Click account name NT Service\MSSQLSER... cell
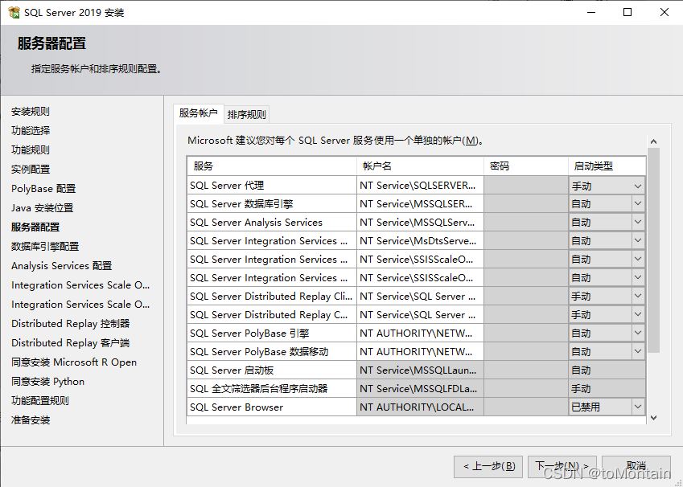This screenshot has height=487, width=683. click(420, 203)
